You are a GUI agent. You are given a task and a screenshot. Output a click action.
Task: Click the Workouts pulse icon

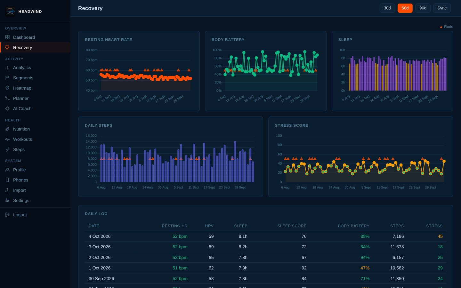click(x=7, y=139)
